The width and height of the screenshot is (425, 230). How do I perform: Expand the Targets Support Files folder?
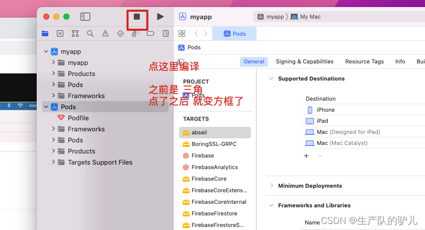pyautogui.click(x=53, y=162)
